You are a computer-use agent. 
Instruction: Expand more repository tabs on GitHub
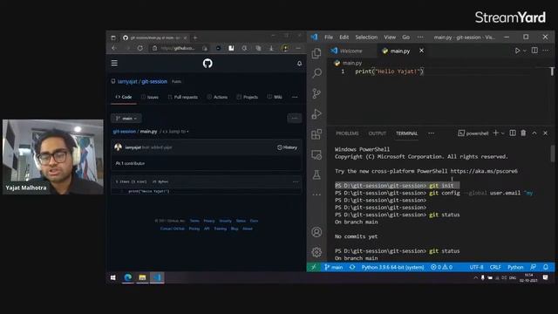click(x=295, y=97)
